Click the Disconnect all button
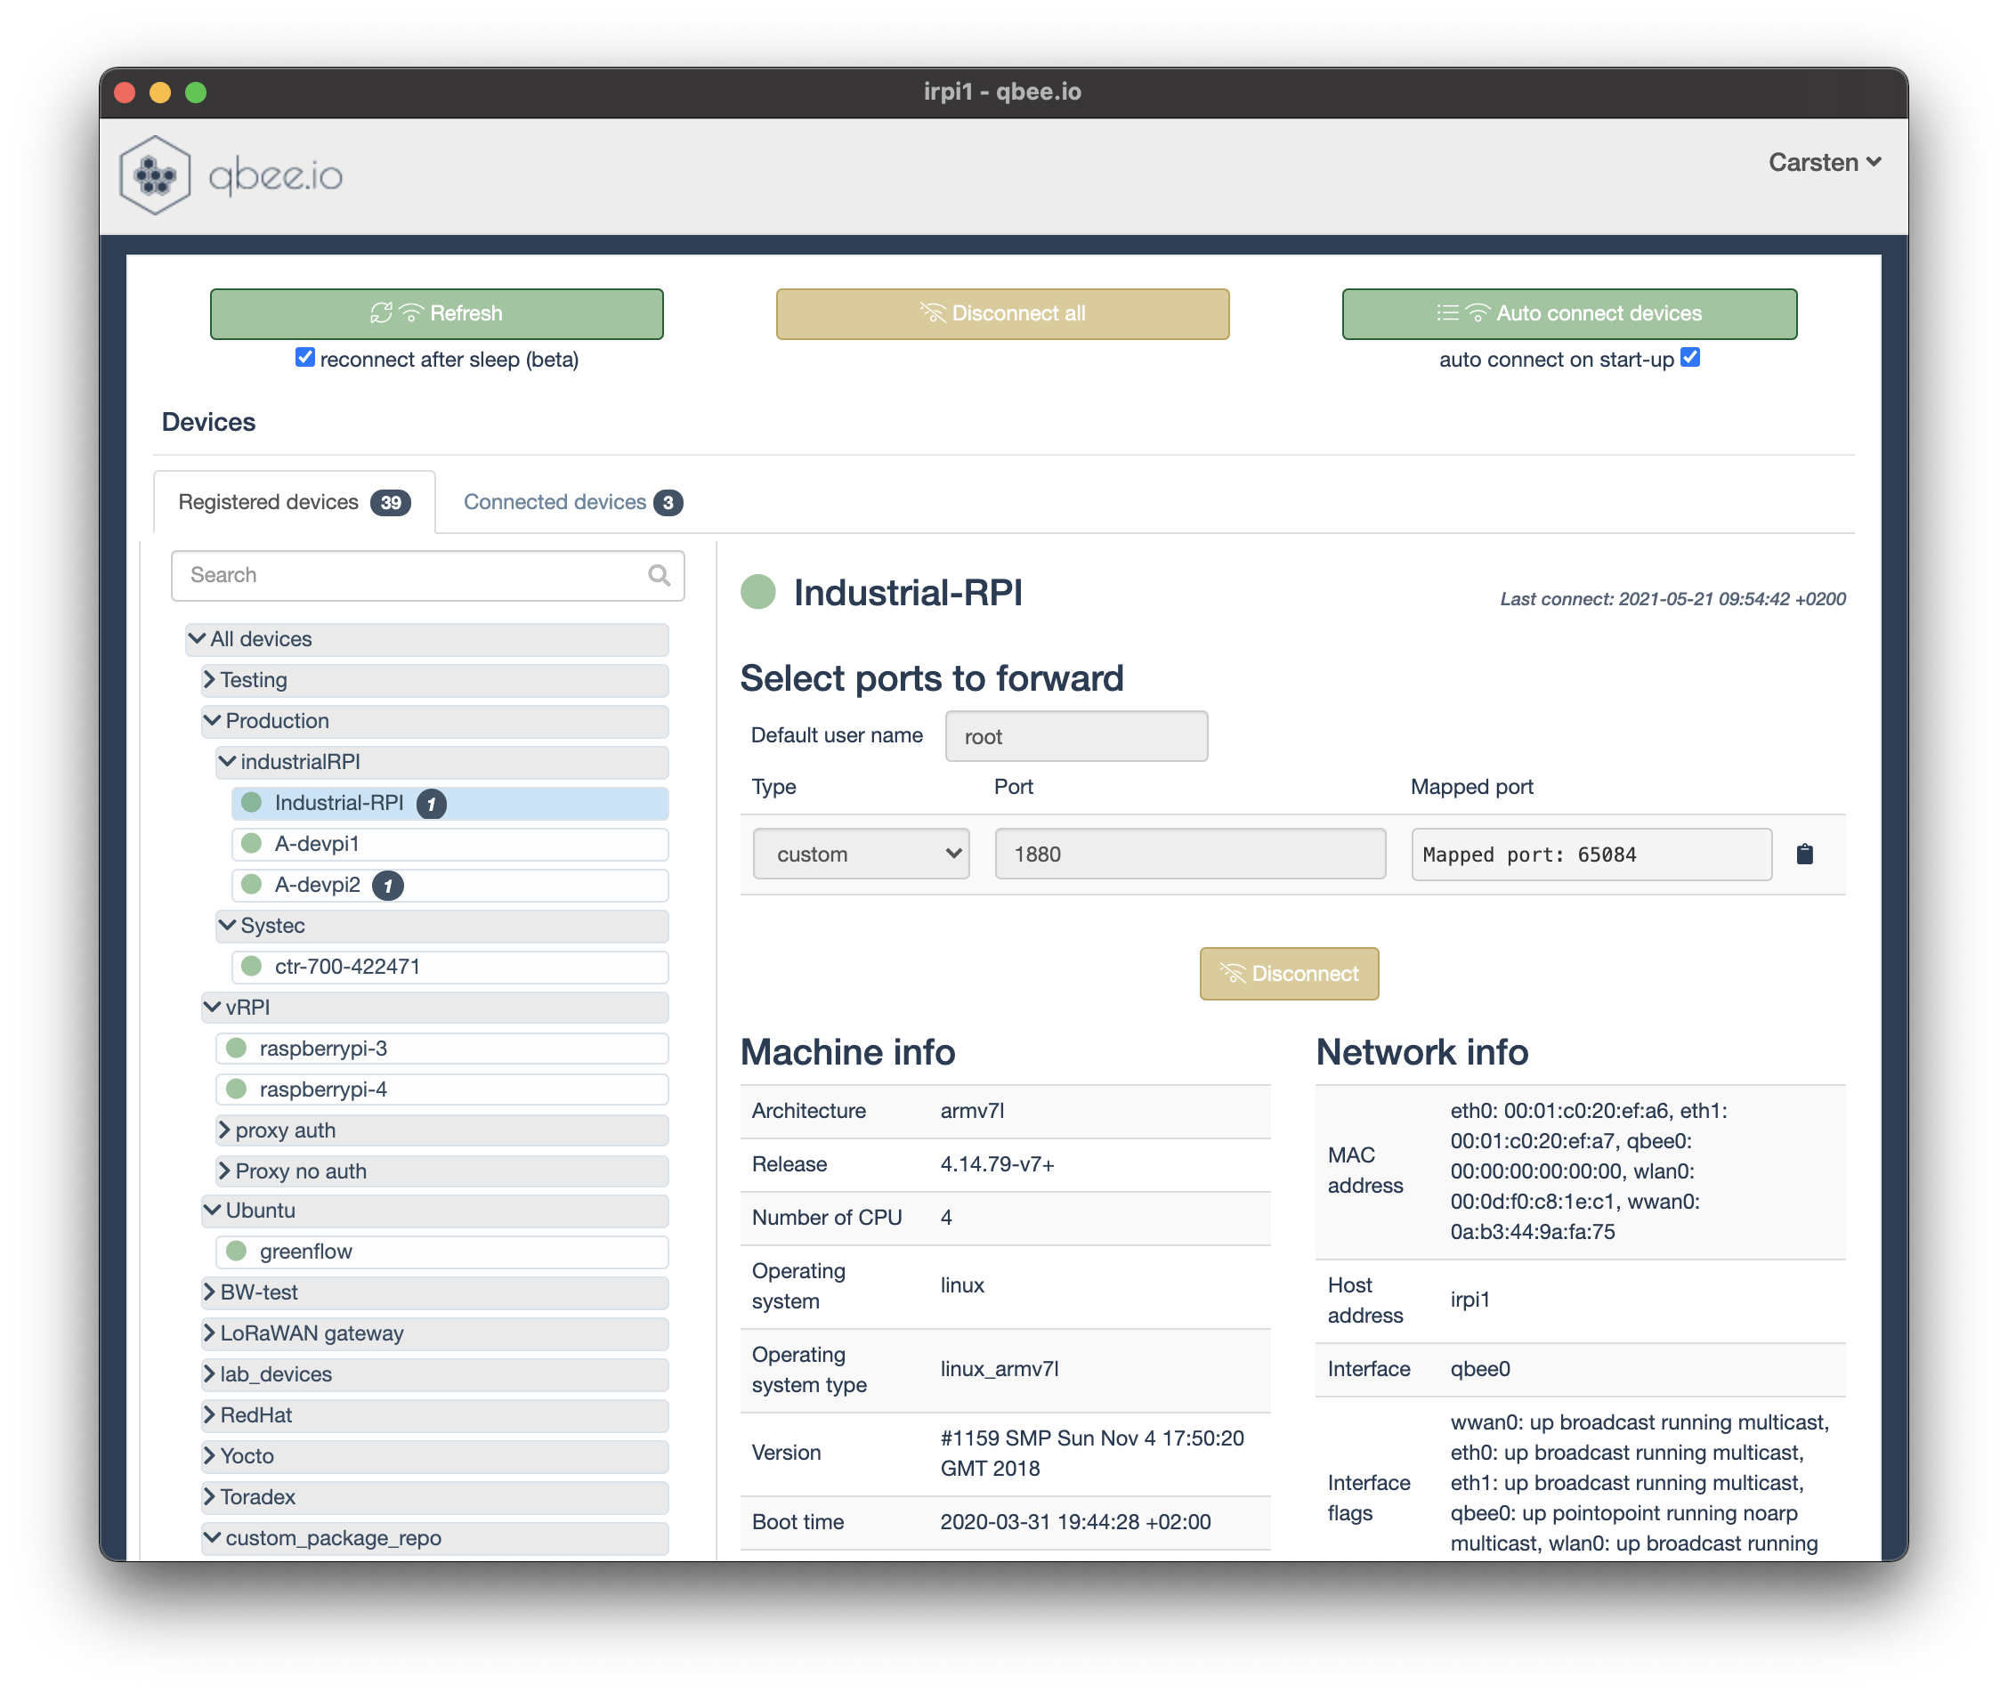The width and height of the screenshot is (2008, 1693). [x=1002, y=314]
